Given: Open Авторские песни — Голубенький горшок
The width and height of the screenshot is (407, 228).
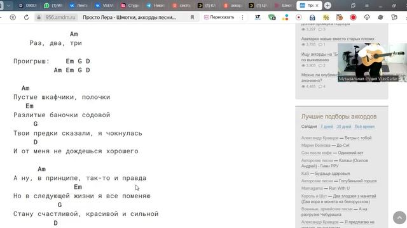Looking at the screenshot, I should click(x=339, y=181).
